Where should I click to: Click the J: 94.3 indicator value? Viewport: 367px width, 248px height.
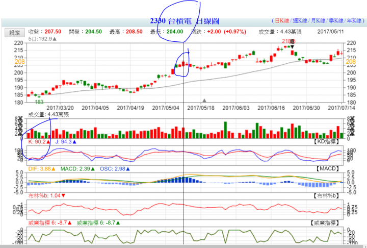tap(66, 142)
